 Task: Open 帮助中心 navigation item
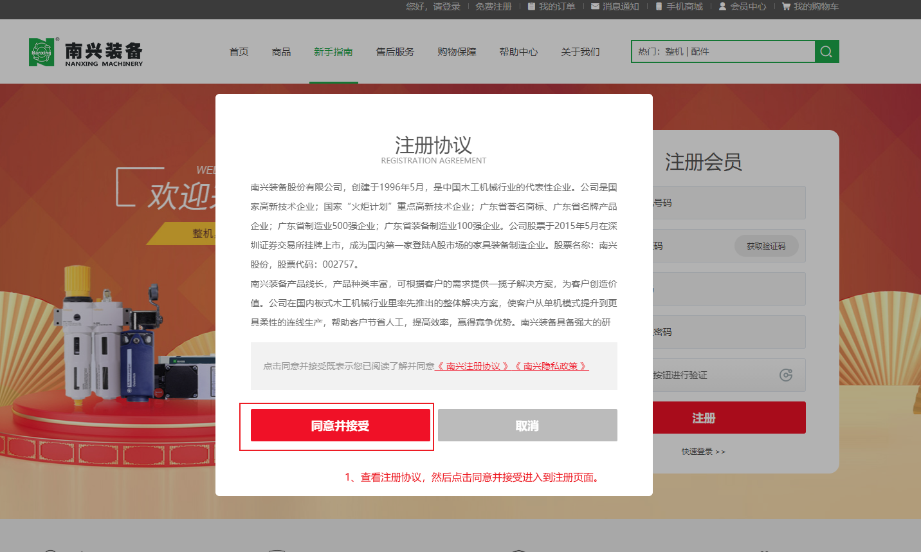point(518,51)
